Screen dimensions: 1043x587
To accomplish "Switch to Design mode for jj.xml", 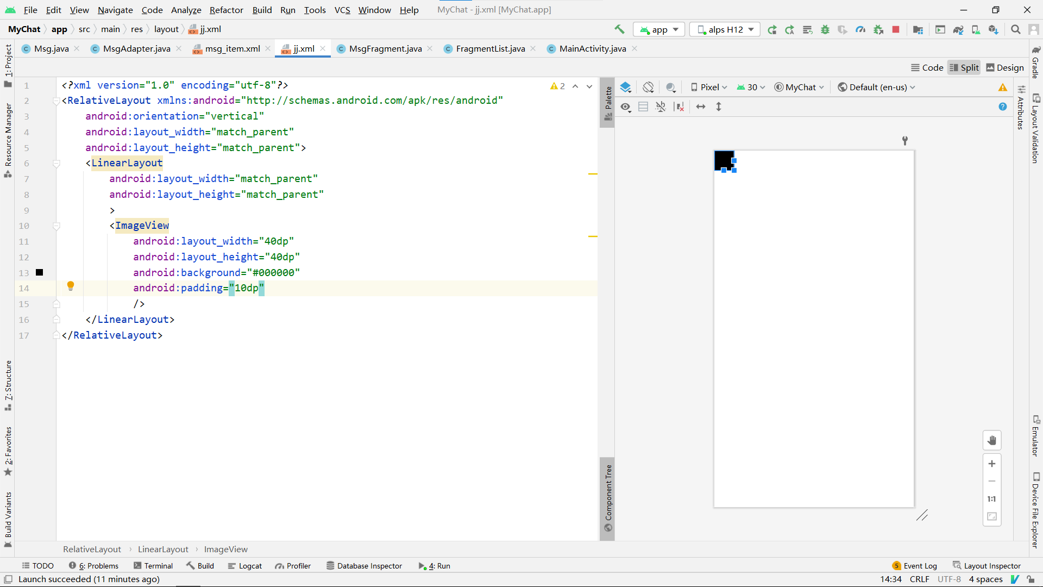I will (x=1004, y=67).
